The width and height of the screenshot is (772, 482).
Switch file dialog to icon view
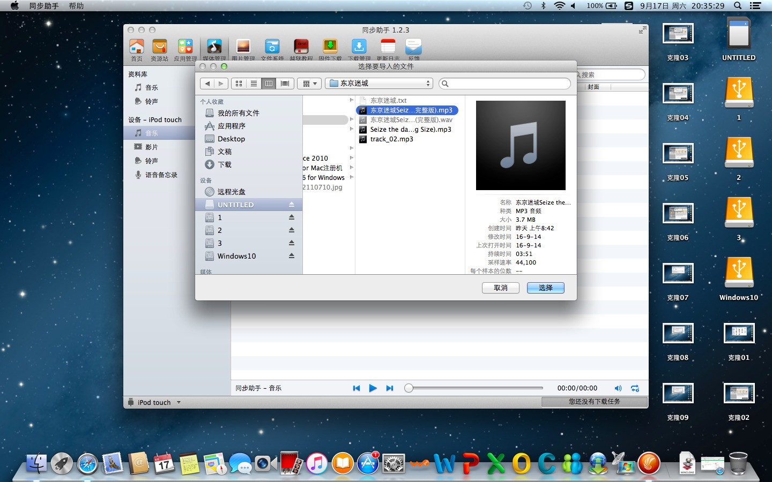pyautogui.click(x=239, y=84)
